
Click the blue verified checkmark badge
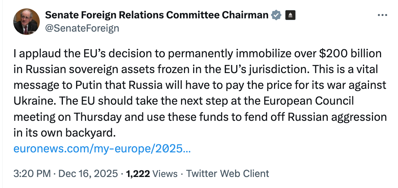276,15
